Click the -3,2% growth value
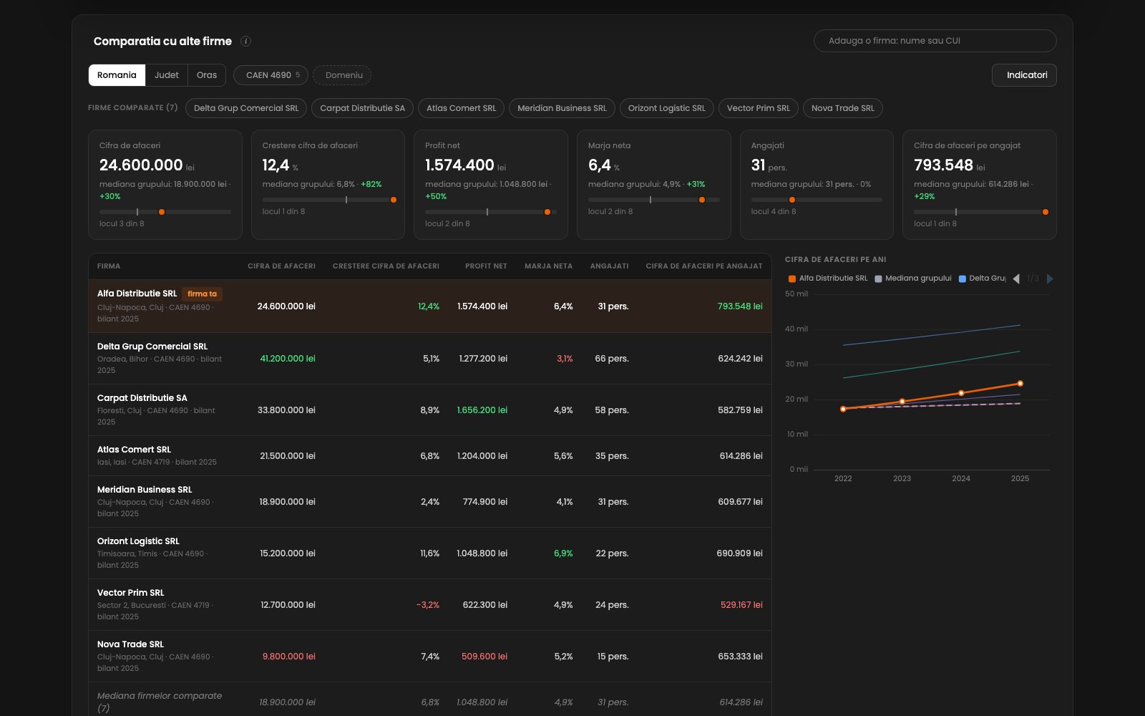Image resolution: width=1145 pixels, height=716 pixels. coord(428,605)
